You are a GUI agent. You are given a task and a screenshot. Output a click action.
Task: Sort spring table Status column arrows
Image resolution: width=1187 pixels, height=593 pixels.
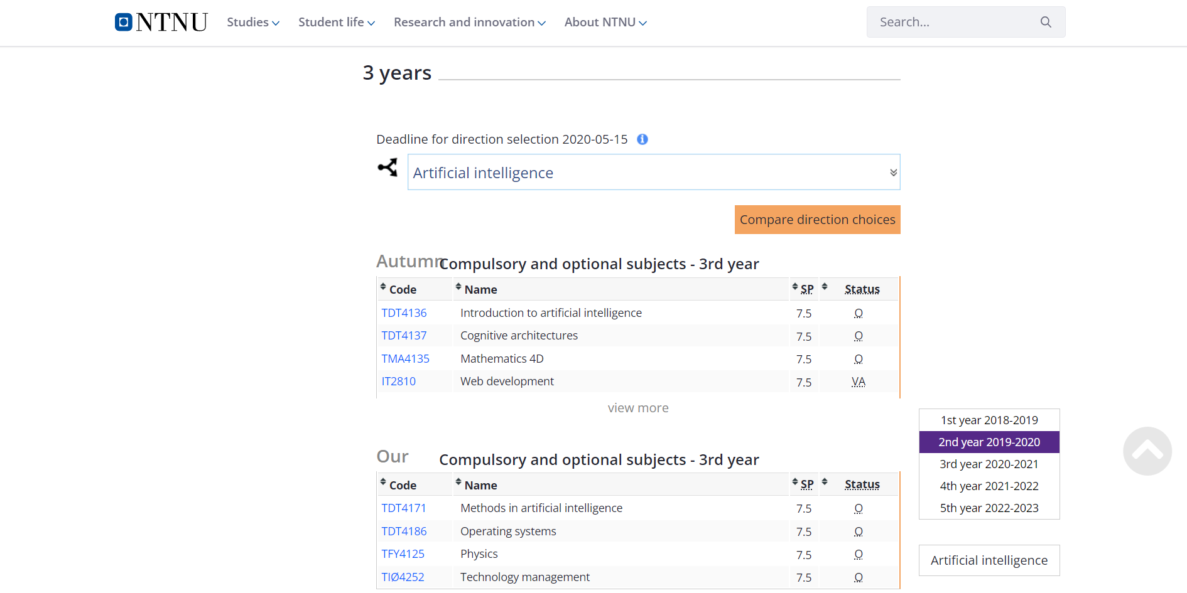[x=825, y=482]
